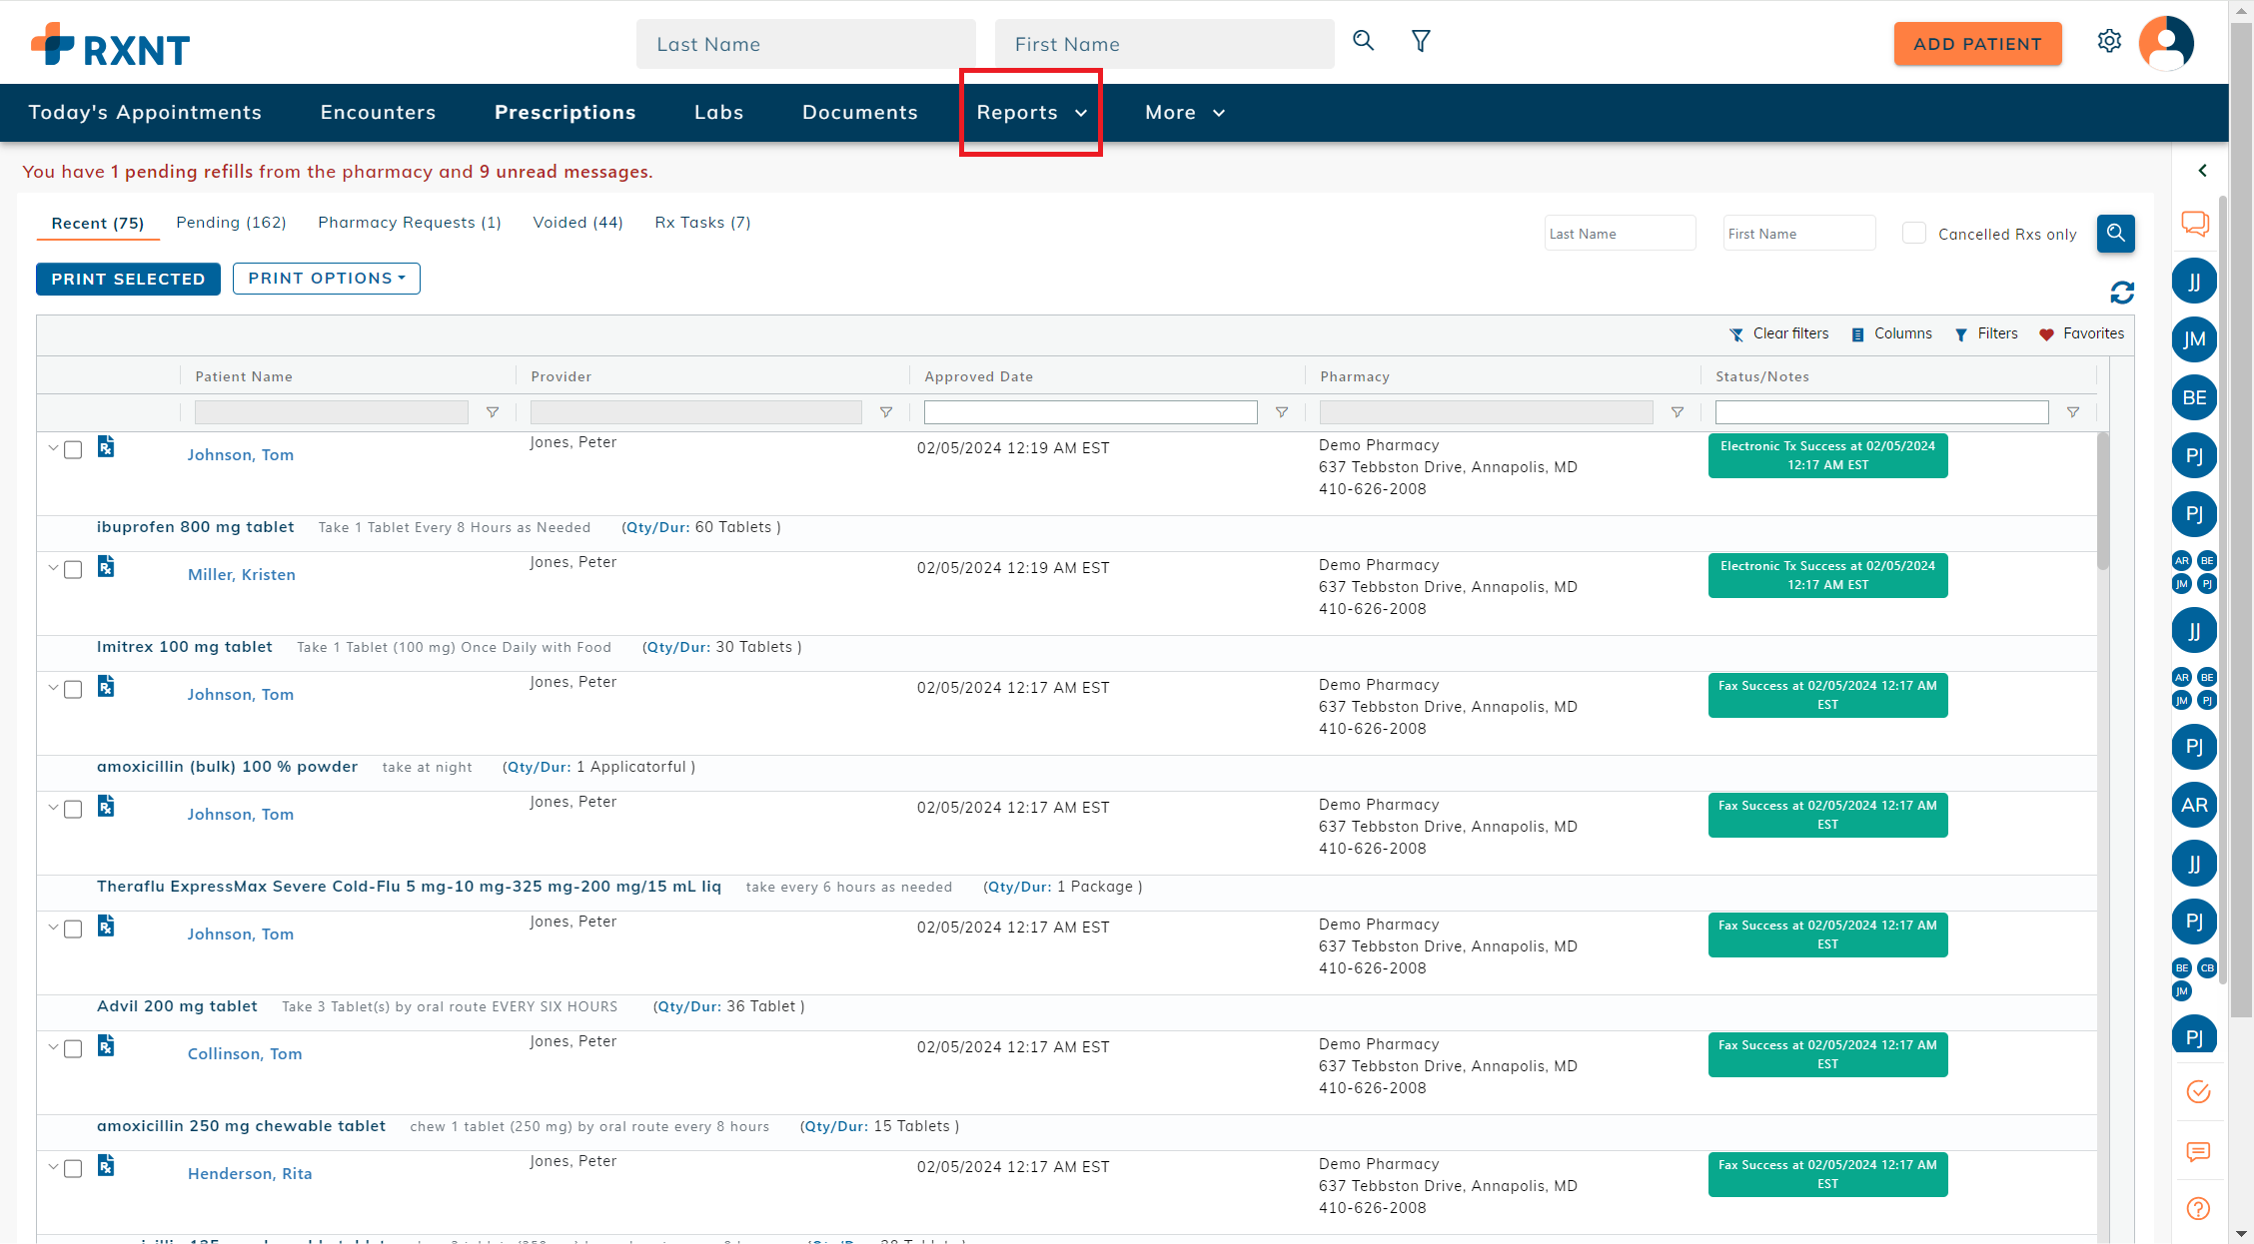Check the Cancelled Rxs only checkbox
The image size is (2254, 1244).
click(1914, 234)
